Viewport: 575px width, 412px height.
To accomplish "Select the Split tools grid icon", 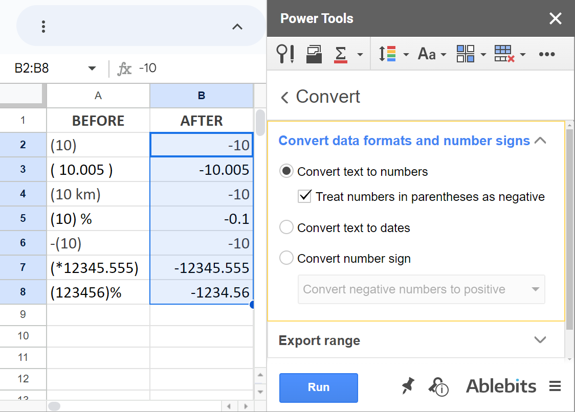I will [x=465, y=54].
